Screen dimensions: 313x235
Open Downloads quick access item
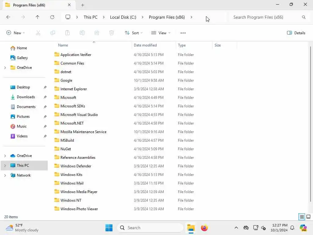[26, 97]
